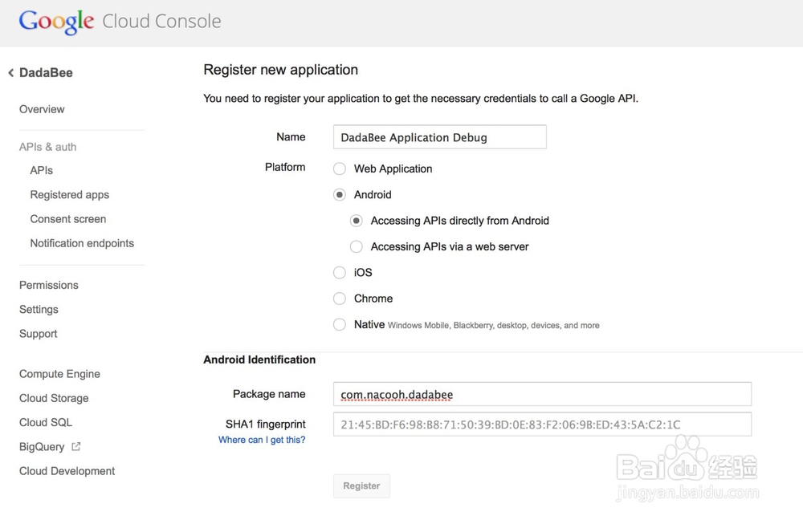The height and width of the screenshot is (520, 803).
Task: Open the Overview menu item
Action: tap(42, 109)
